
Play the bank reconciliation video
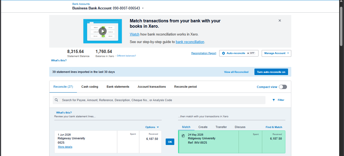(102, 31)
